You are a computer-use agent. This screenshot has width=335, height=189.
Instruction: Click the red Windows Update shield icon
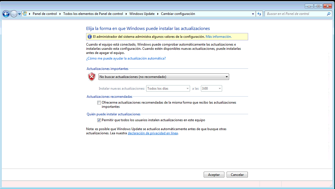pos(91,76)
